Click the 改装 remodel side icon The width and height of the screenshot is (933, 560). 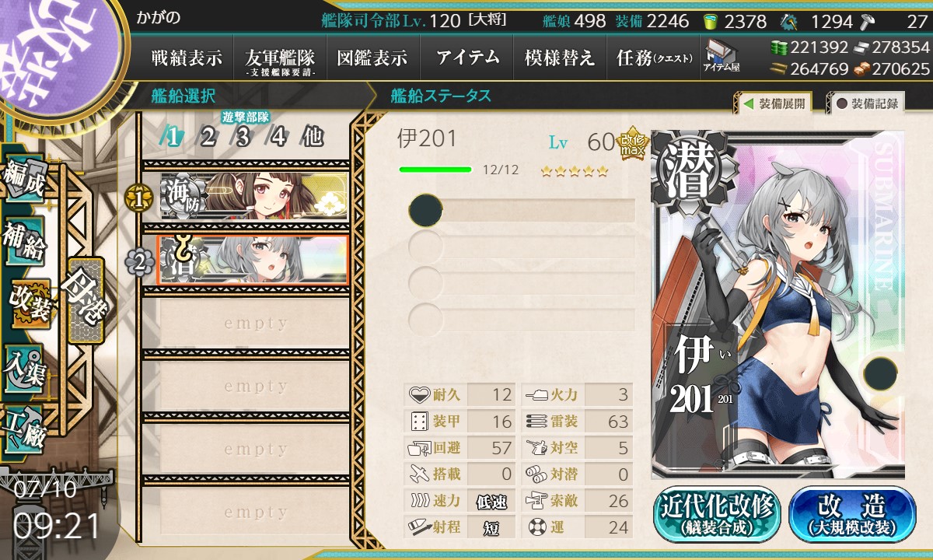(x=29, y=303)
